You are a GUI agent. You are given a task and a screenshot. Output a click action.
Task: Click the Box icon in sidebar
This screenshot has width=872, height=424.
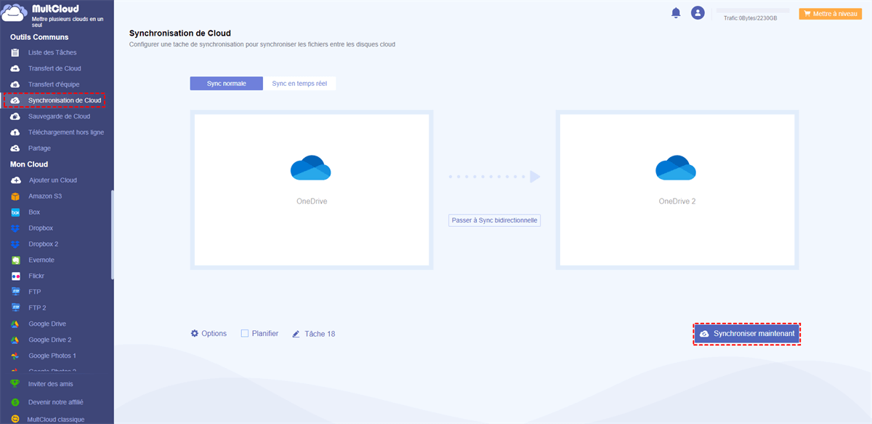pos(15,212)
